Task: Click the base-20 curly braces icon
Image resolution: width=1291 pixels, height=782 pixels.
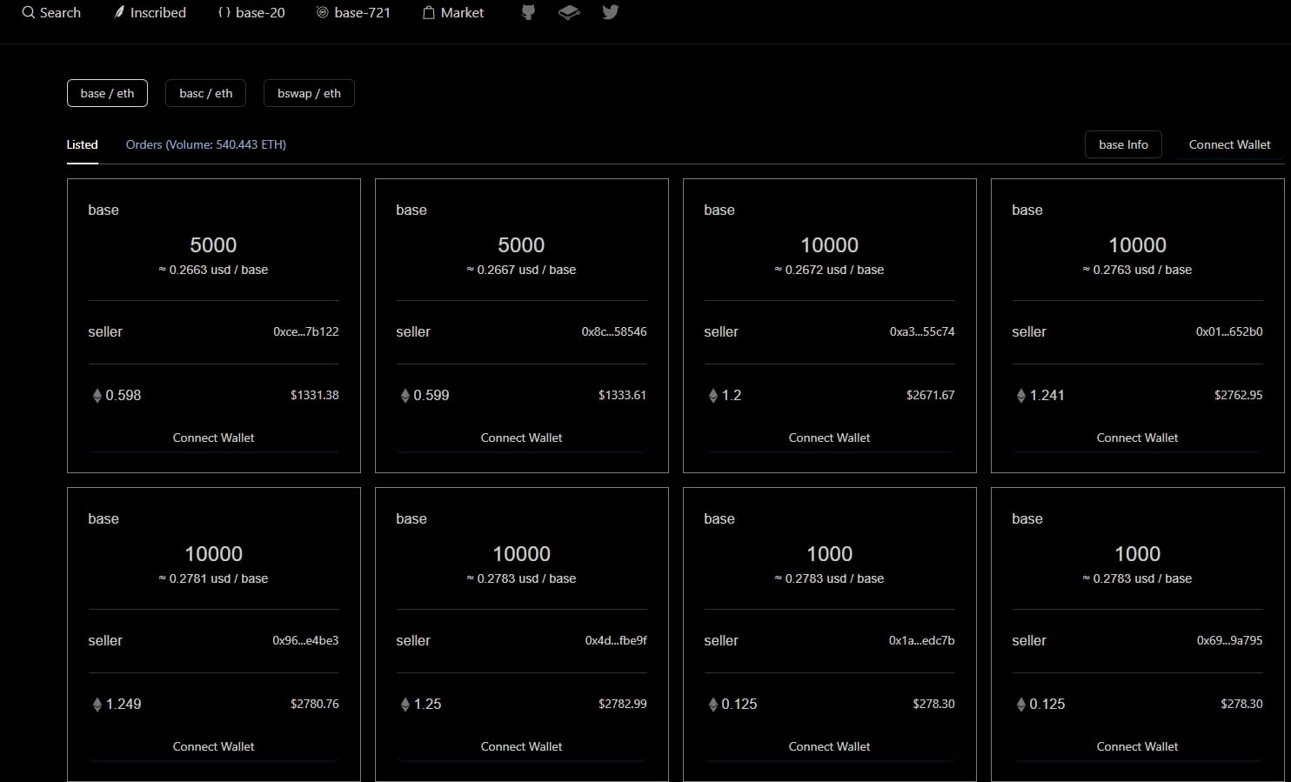Action: pyautogui.click(x=224, y=13)
